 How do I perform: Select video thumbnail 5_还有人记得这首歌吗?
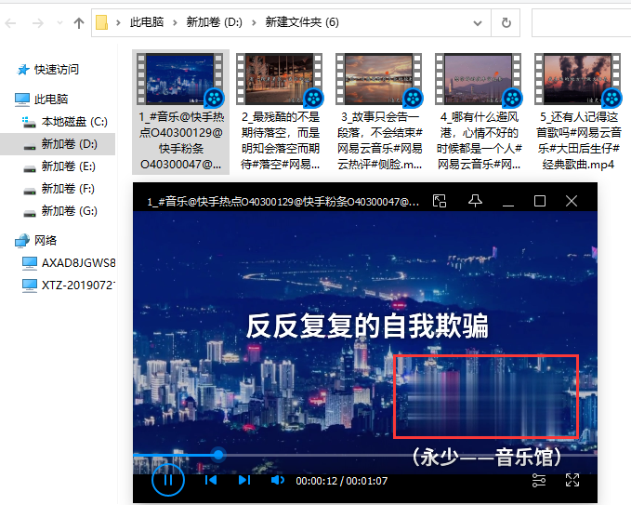click(x=577, y=80)
